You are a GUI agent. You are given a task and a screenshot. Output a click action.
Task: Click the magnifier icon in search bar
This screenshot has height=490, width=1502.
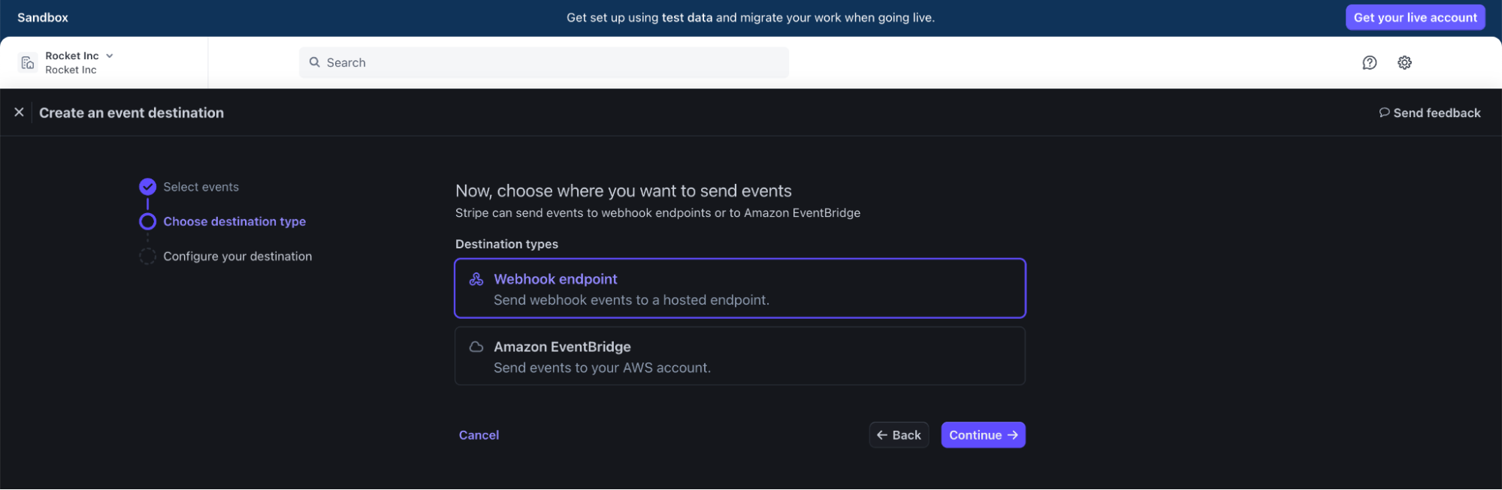pos(315,63)
